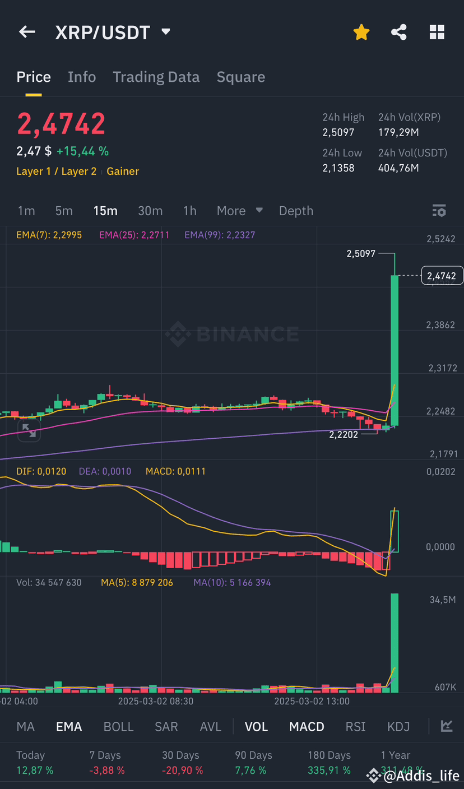Click the DIF: 0,0120 label
This screenshot has height=789, width=464.
pyautogui.click(x=41, y=471)
